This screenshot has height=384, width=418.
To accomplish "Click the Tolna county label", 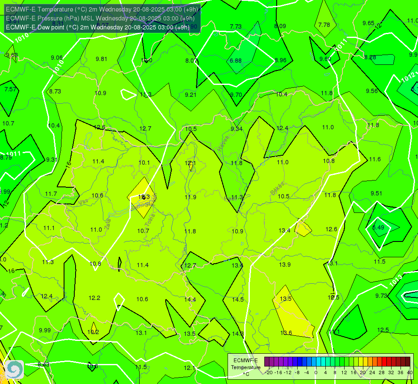I will coord(149,220).
